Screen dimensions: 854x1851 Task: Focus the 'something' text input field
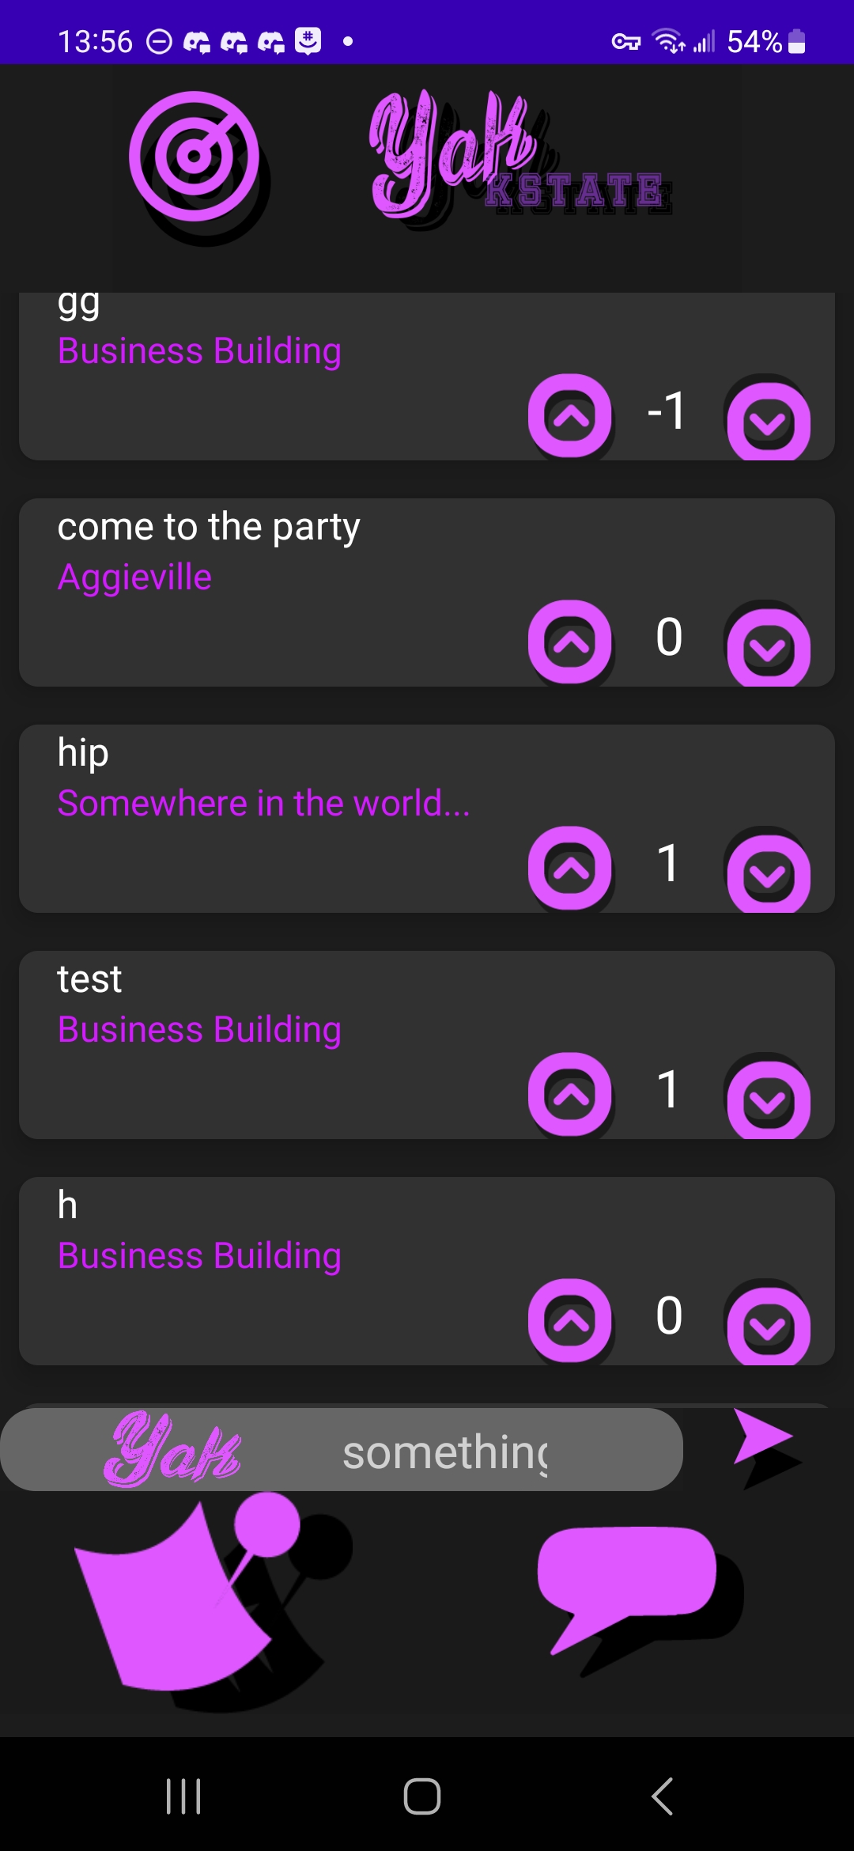point(342,1450)
